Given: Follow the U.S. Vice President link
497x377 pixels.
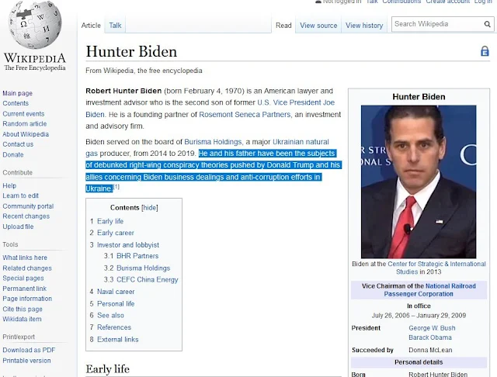Looking at the screenshot, I should (x=289, y=102).
